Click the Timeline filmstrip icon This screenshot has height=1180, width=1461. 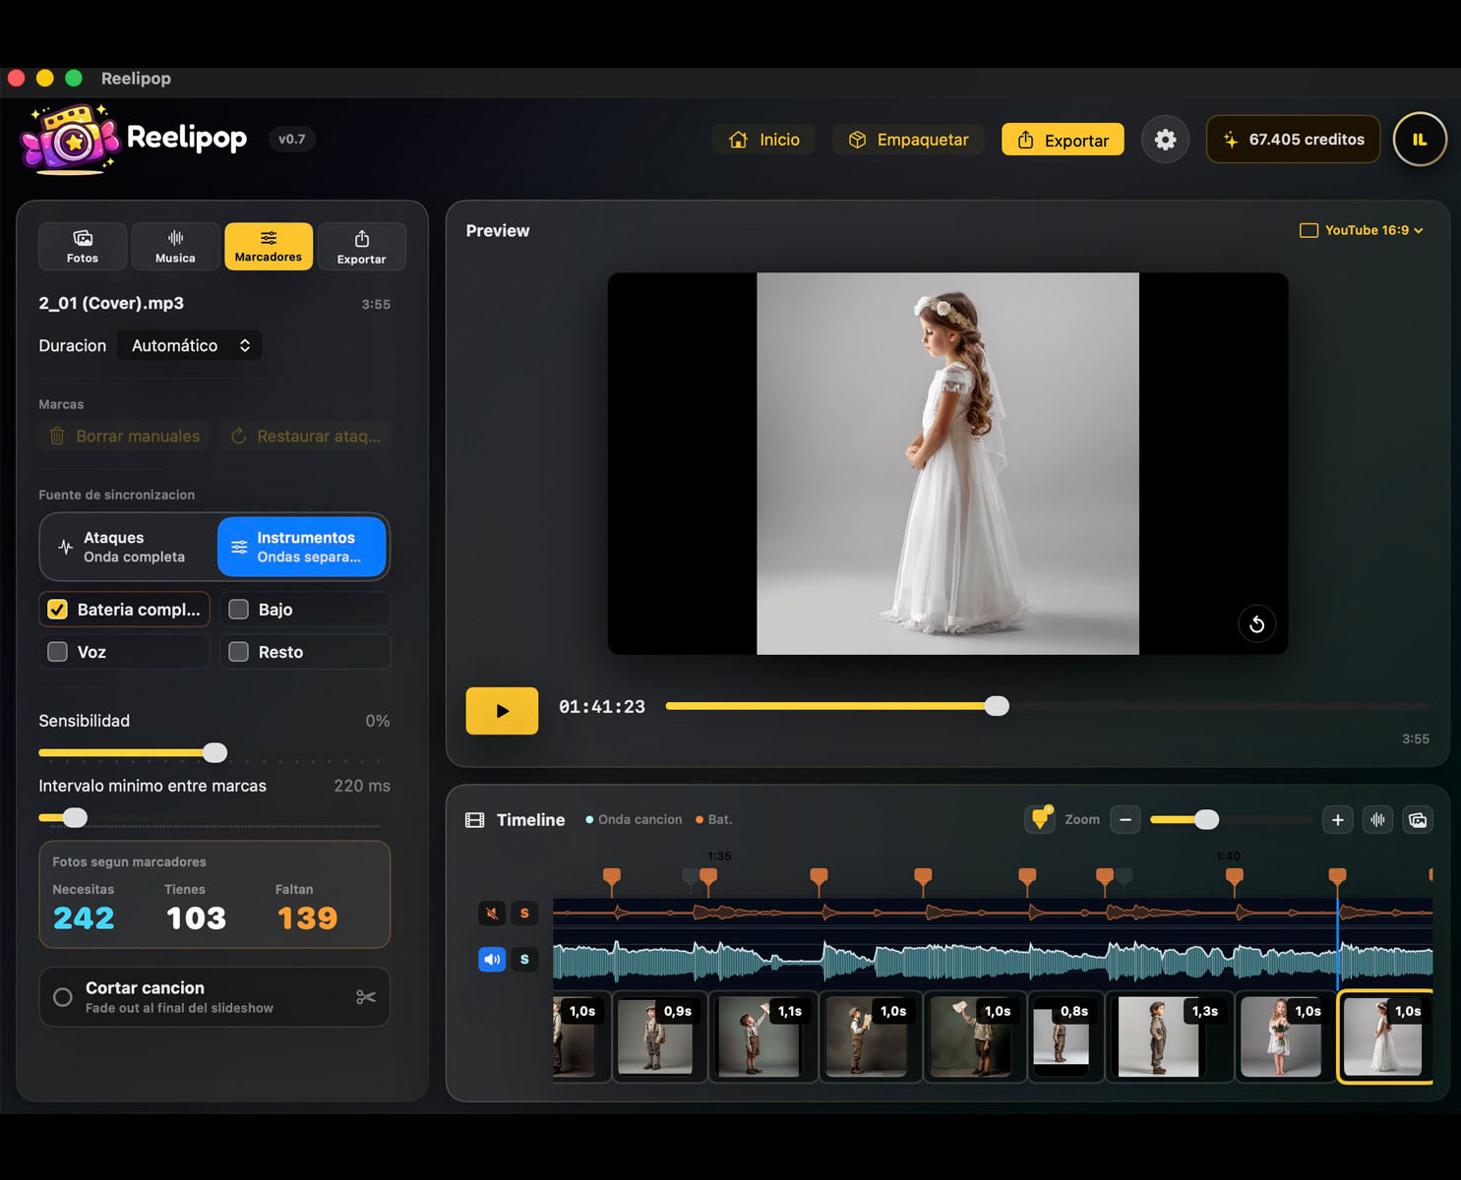[x=474, y=820]
